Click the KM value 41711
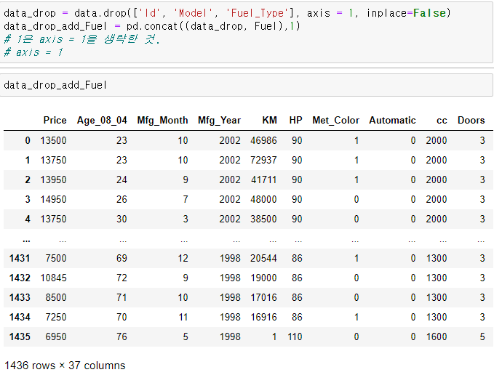This screenshot has width=494, height=375. point(263,180)
